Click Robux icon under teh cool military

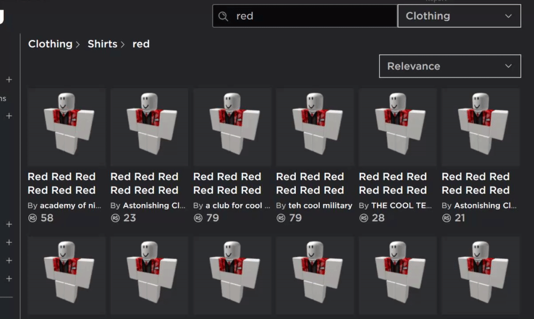281,218
